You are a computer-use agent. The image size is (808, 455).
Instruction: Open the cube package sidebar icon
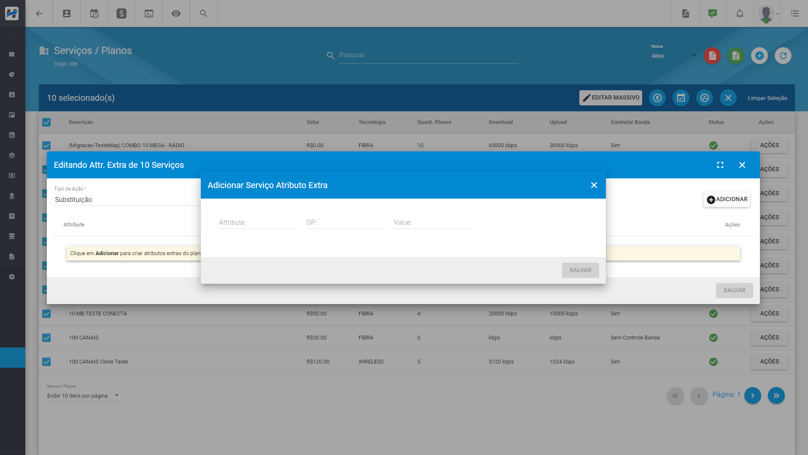(12, 156)
